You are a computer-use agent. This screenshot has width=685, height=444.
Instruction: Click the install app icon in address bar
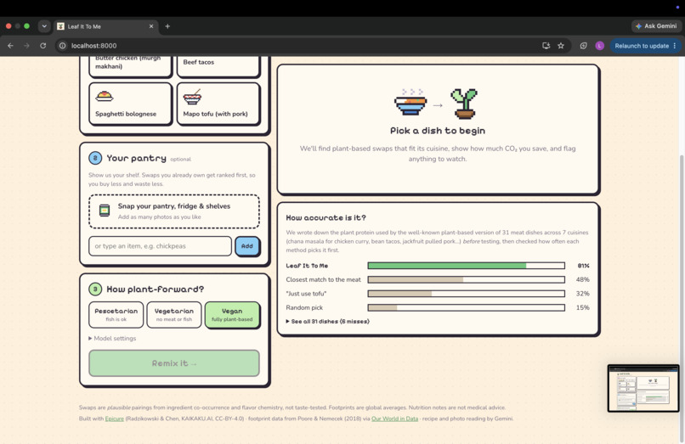pyautogui.click(x=546, y=45)
